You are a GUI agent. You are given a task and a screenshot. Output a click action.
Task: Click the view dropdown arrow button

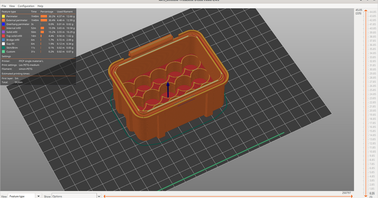[x=39, y=196]
